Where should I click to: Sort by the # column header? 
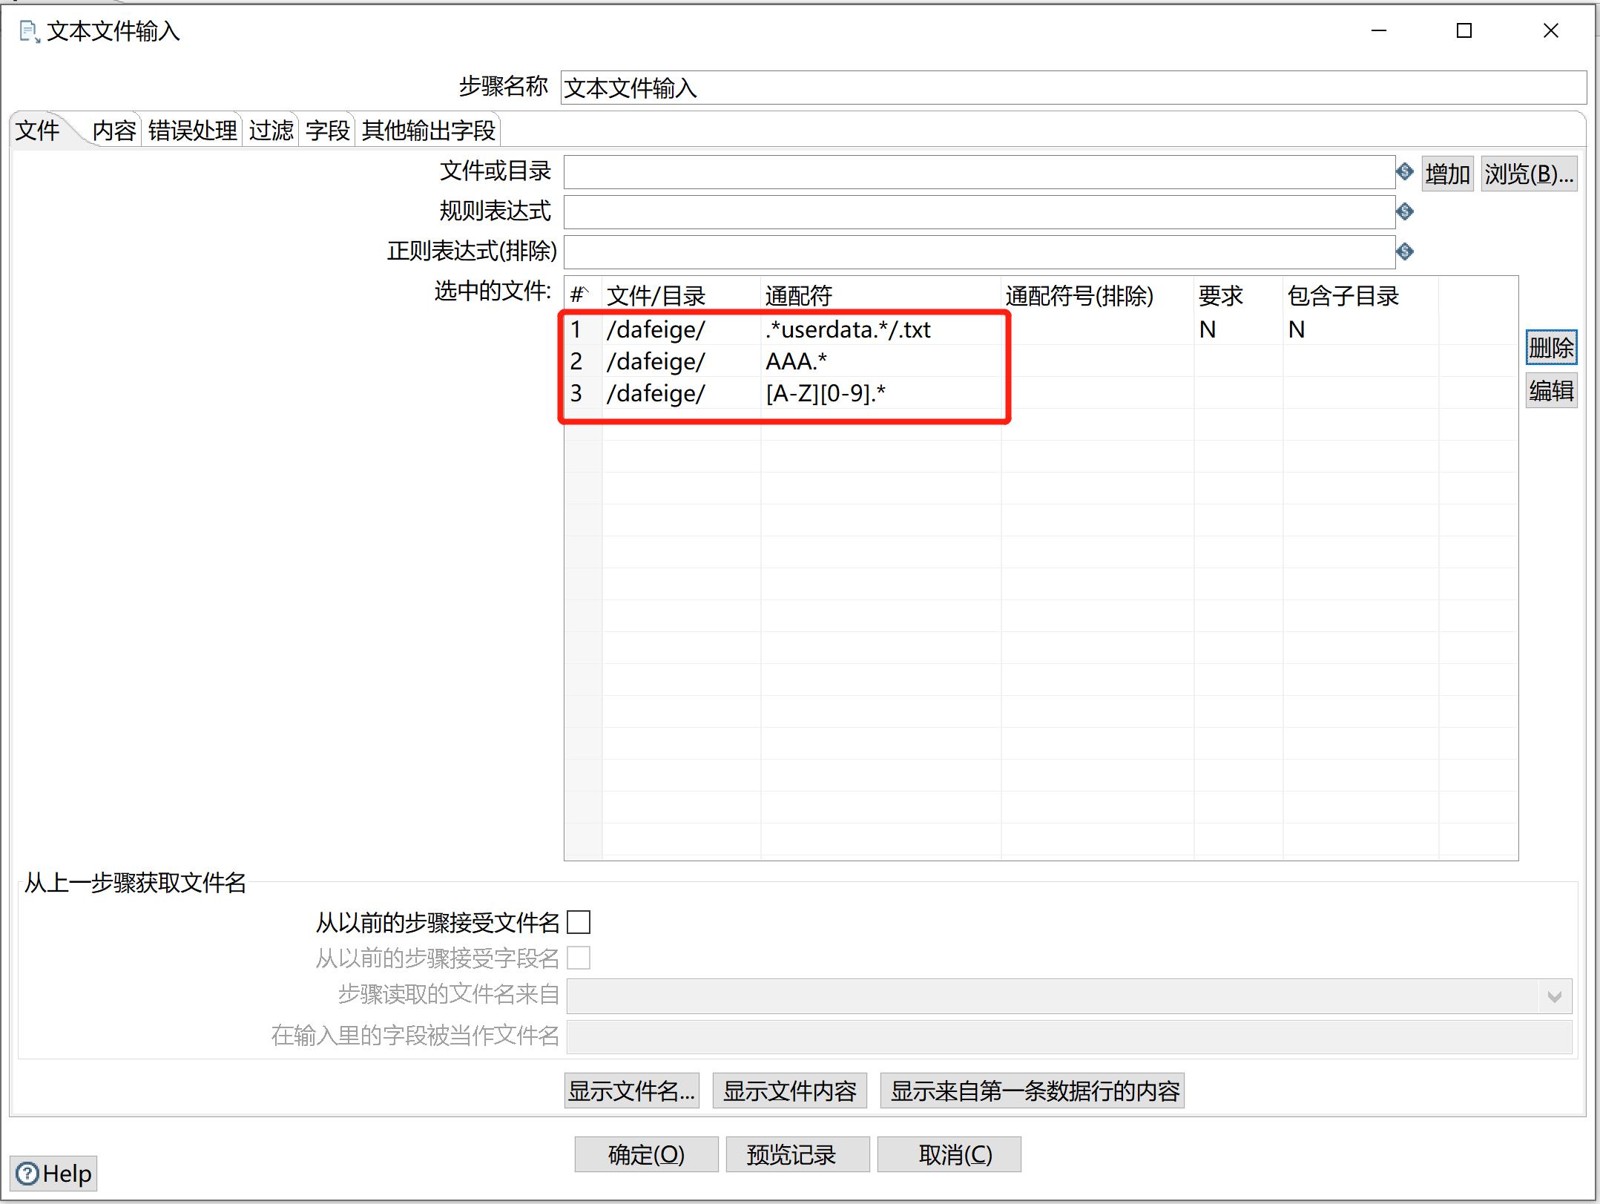coord(583,295)
